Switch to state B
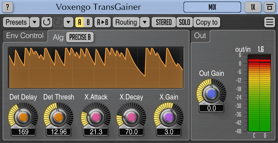278x143 pixels. [88, 22]
